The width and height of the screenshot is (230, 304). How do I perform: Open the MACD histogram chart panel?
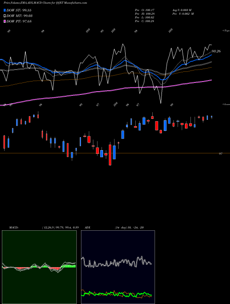[39, 267]
